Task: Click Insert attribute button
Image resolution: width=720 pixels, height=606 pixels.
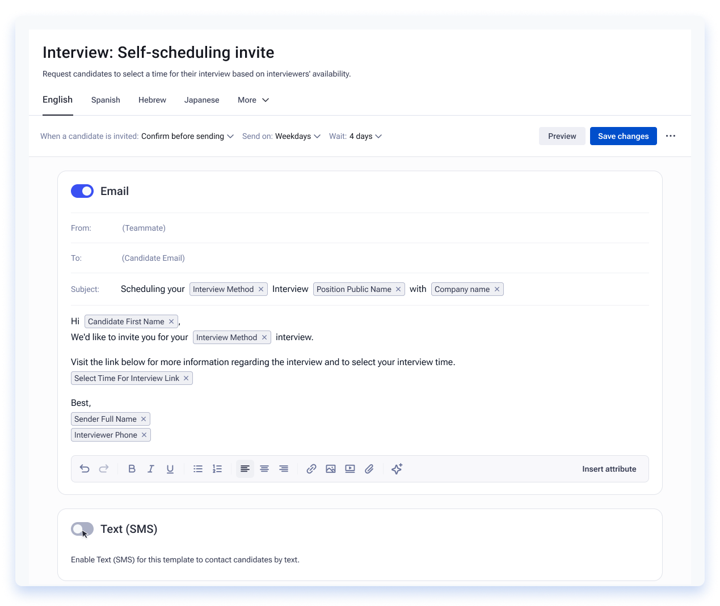Action: pyautogui.click(x=609, y=469)
